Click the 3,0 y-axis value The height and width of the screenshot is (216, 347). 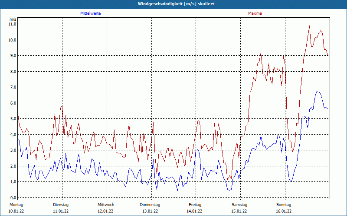[13, 150]
